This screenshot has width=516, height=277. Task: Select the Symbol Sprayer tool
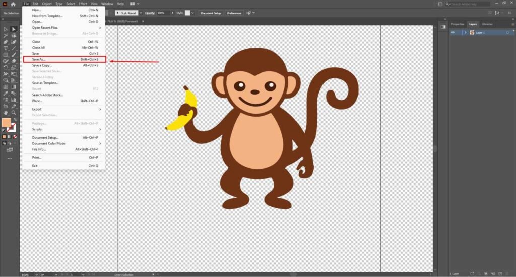click(x=6, y=100)
